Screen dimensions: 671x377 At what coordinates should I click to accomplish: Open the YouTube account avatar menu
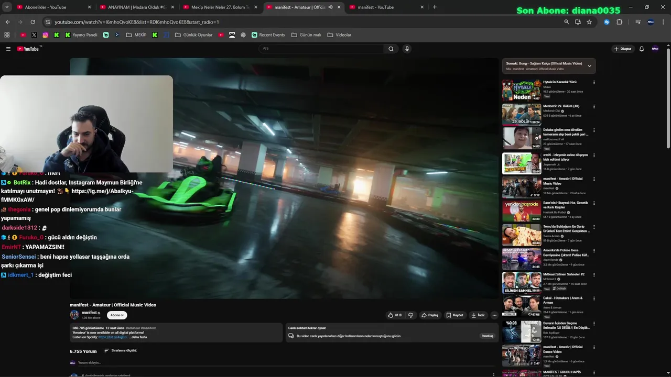[x=655, y=49]
